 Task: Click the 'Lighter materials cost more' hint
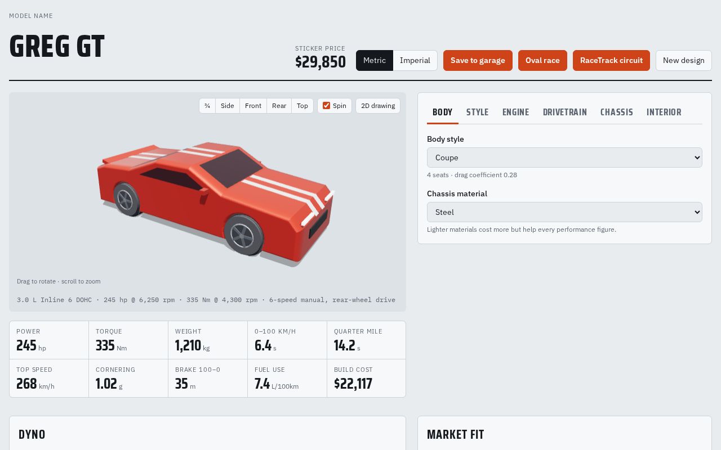[522, 229]
